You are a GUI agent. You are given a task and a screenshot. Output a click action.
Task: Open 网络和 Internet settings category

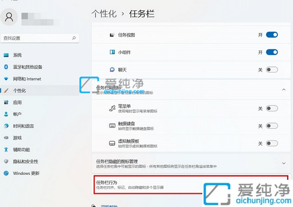(39, 79)
